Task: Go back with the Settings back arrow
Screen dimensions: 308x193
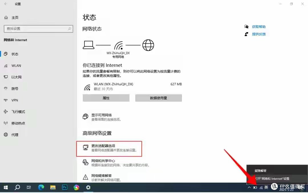Action: point(6,4)
